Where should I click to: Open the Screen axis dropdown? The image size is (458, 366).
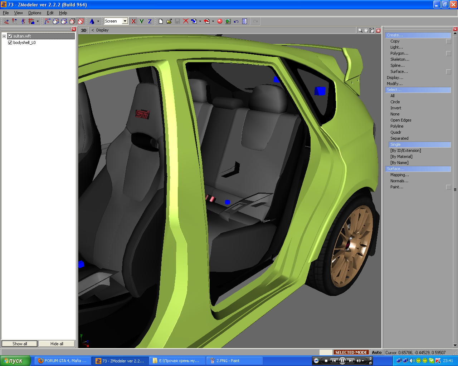pos(125,21)
